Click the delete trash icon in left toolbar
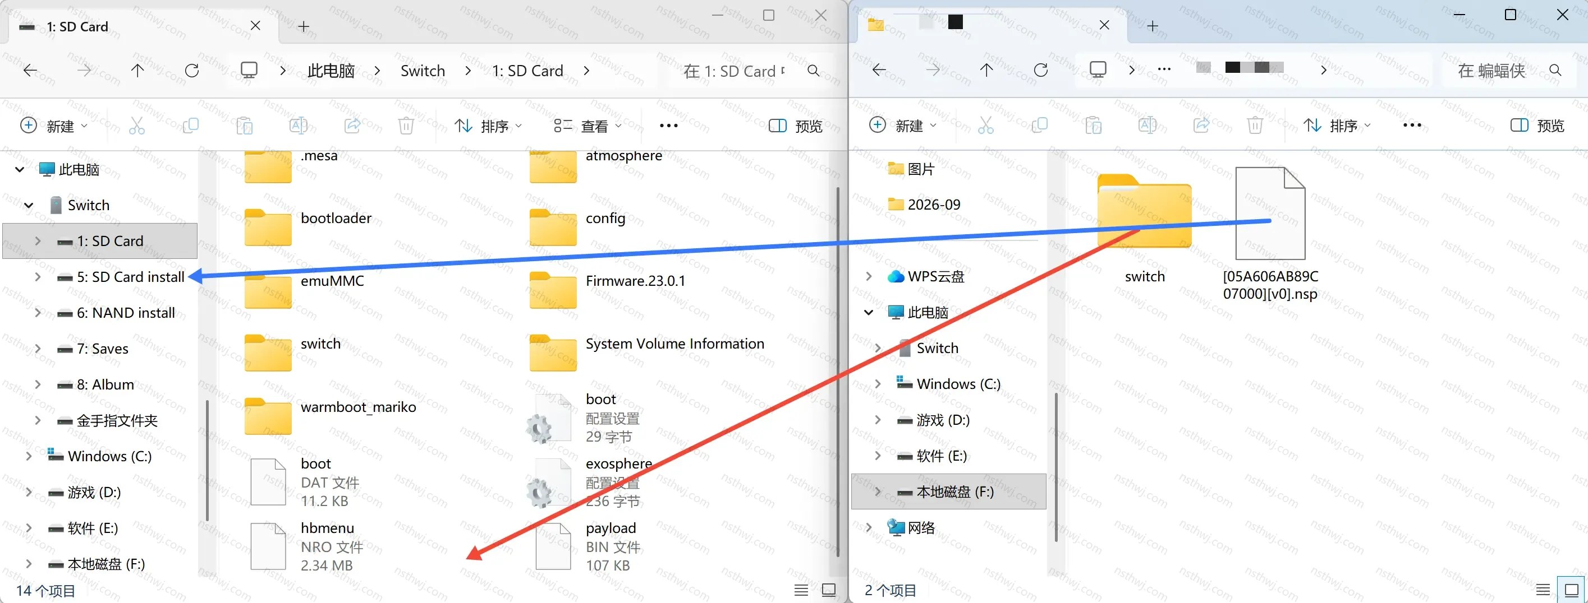Image resolution: width=1588 pixels, height=603 pixels. click(x=406, y=126)
